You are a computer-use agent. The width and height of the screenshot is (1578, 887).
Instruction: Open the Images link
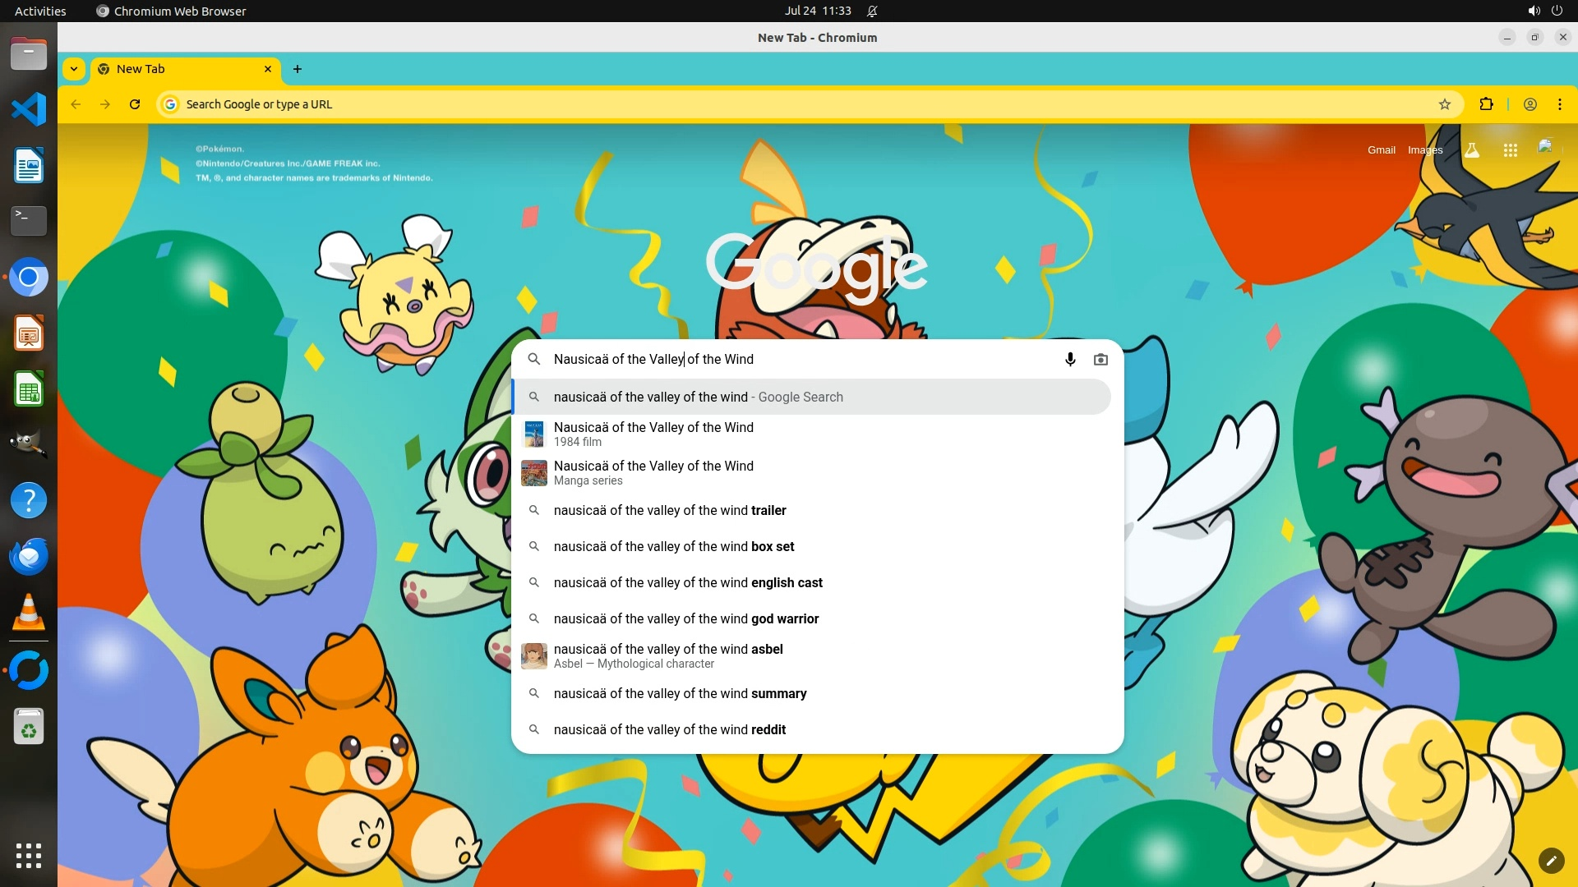point(1424,150)
